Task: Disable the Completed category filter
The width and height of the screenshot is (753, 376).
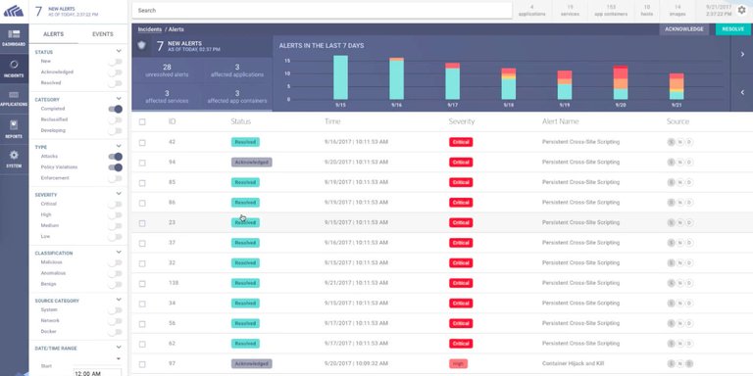Action: coord(116,110)
